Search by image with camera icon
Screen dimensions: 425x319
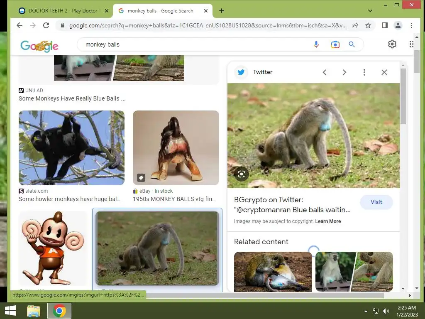click(335, 44)
